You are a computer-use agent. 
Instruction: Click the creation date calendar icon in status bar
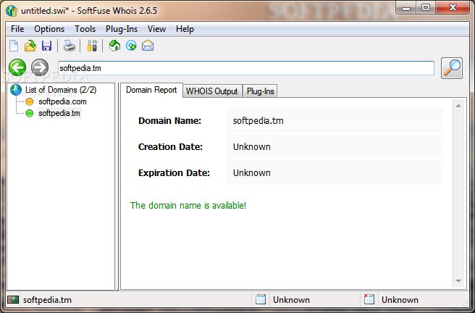tap(261, 299)
